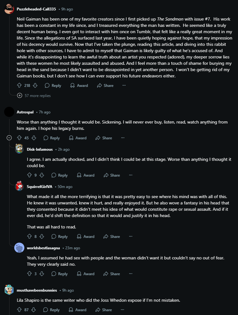Upvote Puzzleheaded-Call335's comment
Image resolution: width=238 pixels, height=315 pixels.
[x=19, y=85]
